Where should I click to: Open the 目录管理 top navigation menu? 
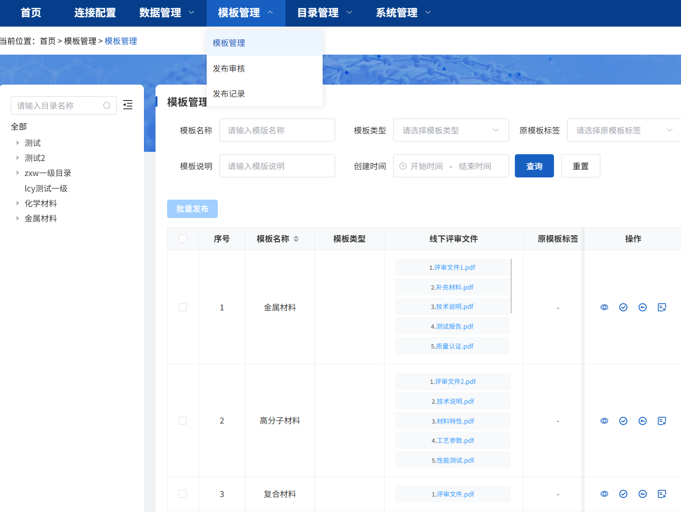coord(324,13)
